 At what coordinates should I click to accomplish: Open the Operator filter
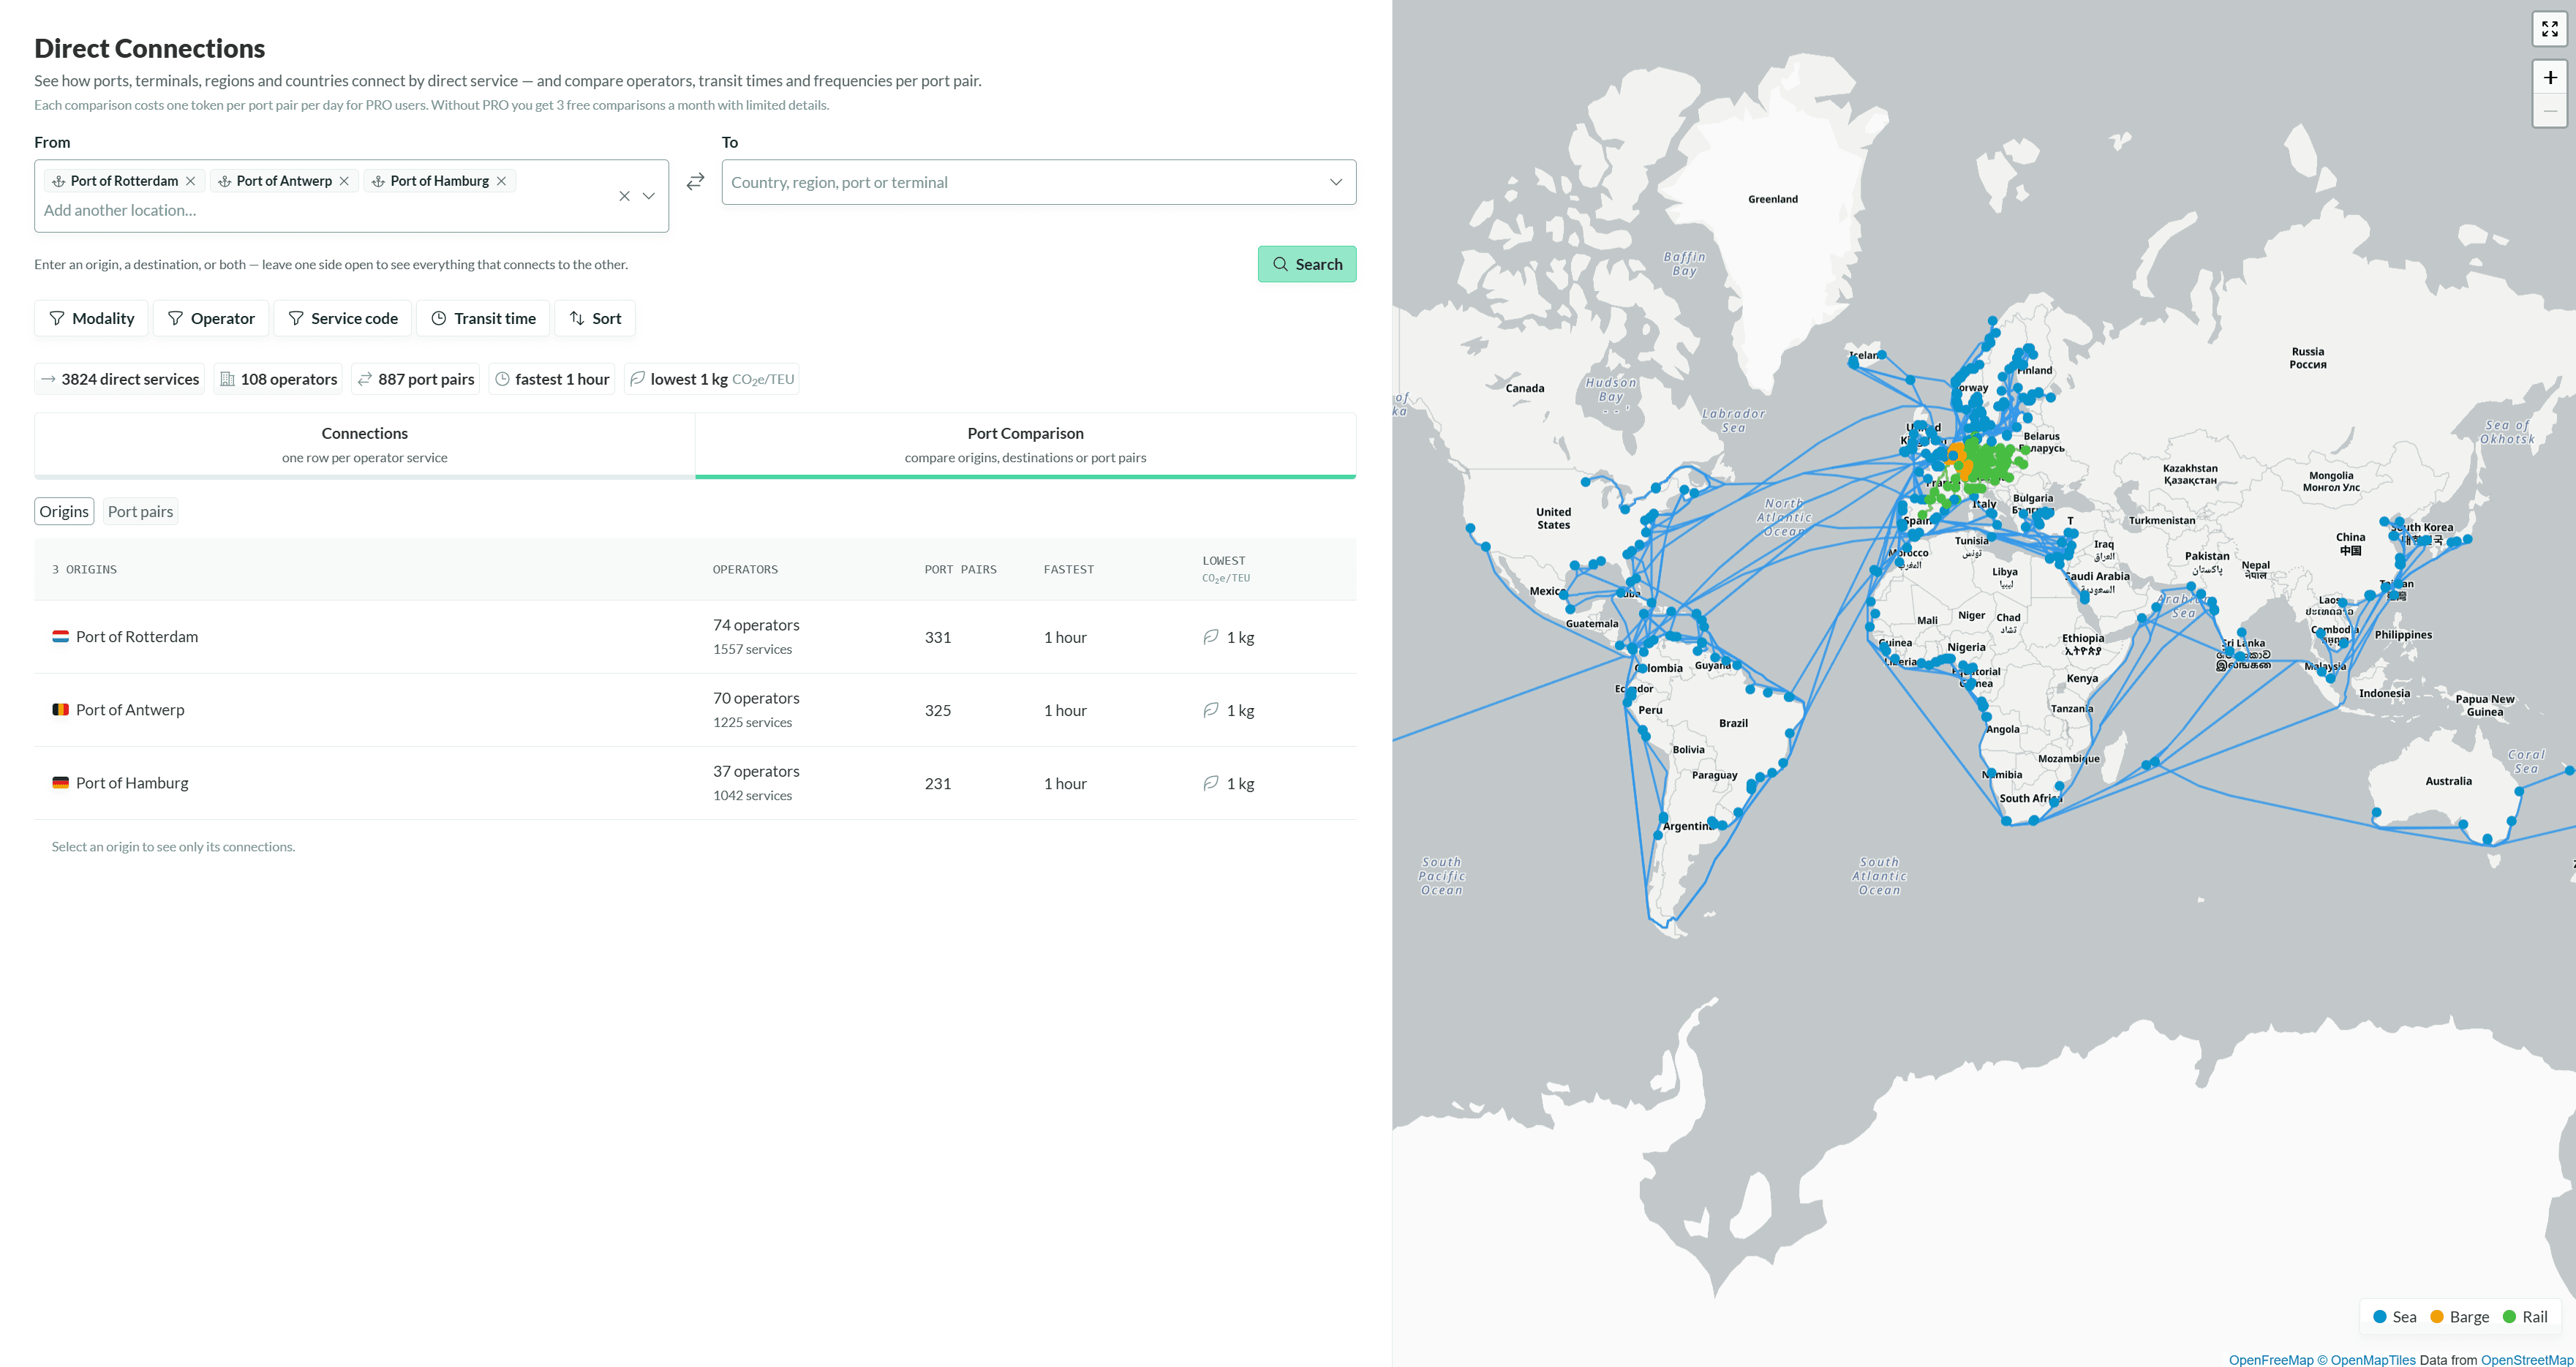211,318
